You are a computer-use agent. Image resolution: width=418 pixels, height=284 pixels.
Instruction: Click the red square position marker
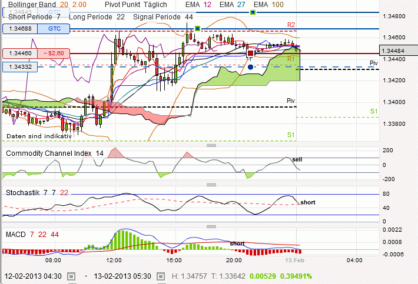click(250, 54)
